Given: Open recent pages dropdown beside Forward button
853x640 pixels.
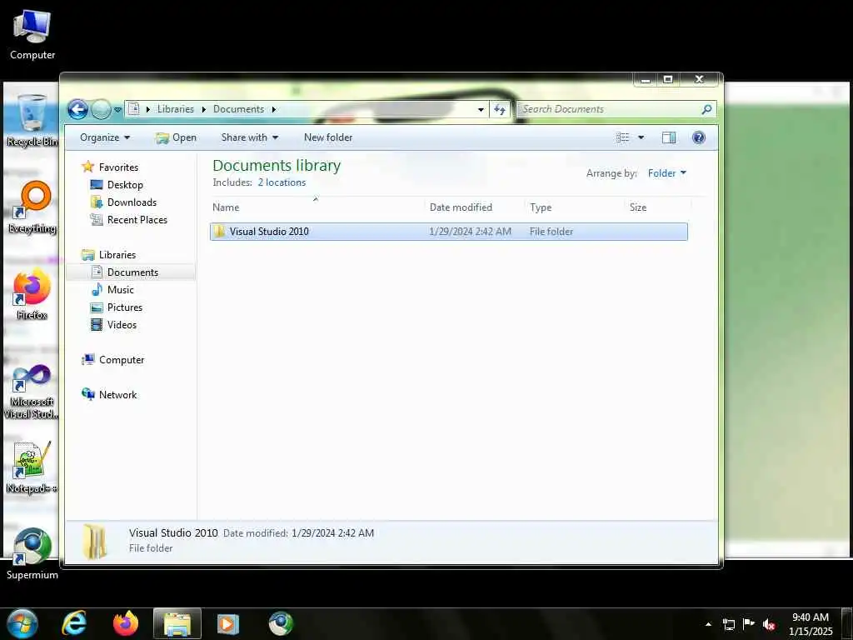Looking at the screenshot, I should pyautogui.click(x=117, y=109).
